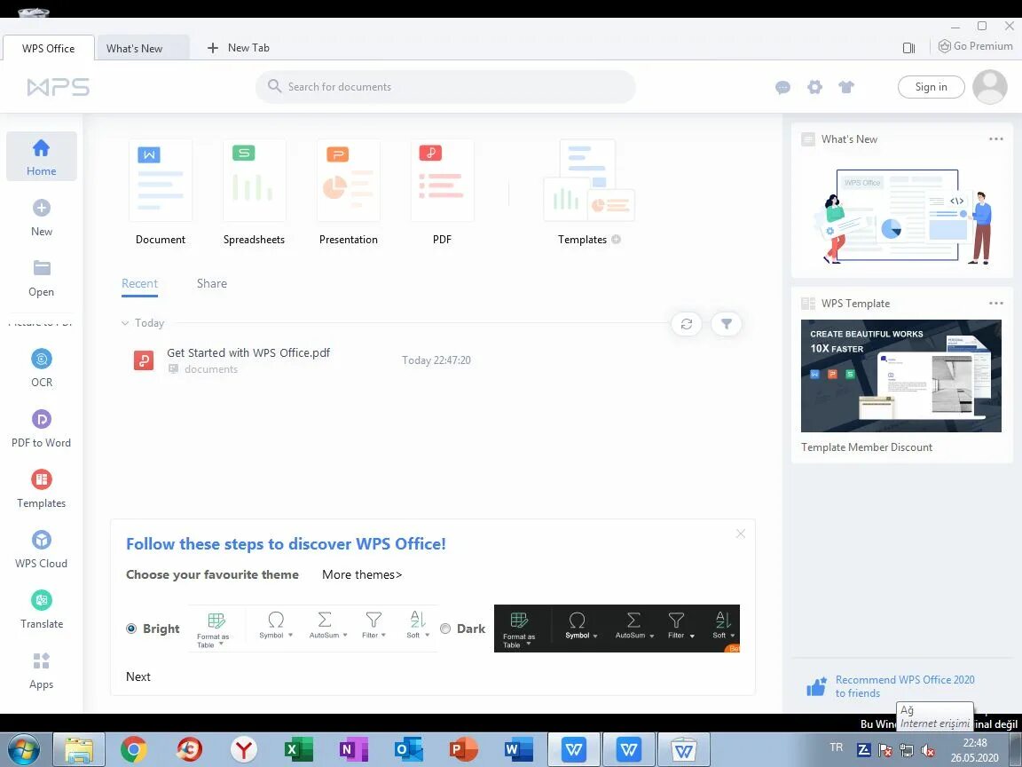
Task: Open Yandex browser from the taskbar
Action: (243, 749)
